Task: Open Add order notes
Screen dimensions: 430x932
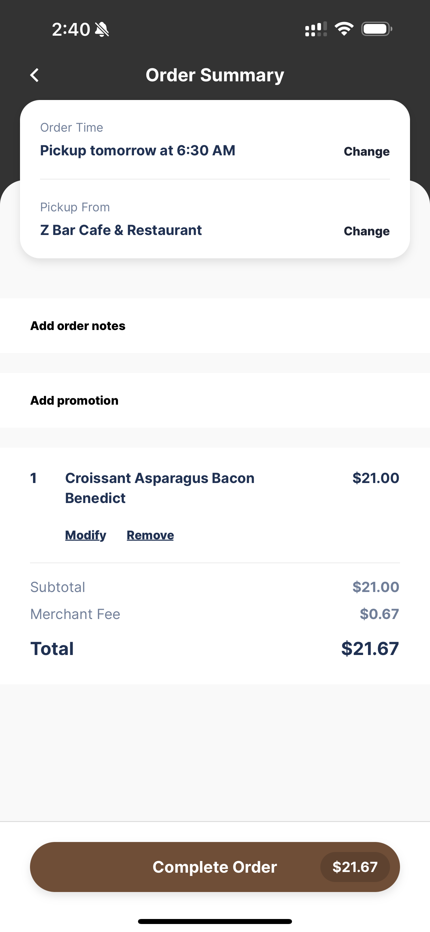Action: (215, 326)
